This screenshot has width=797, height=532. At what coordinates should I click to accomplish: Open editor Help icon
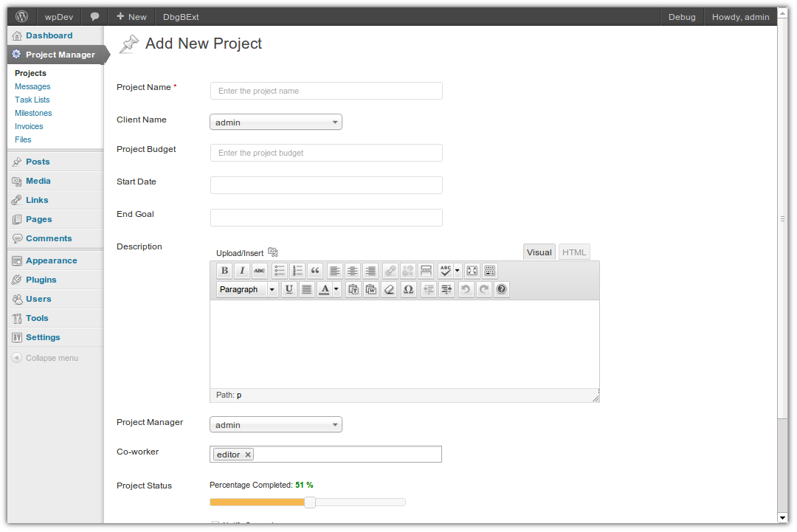[502, 290]
